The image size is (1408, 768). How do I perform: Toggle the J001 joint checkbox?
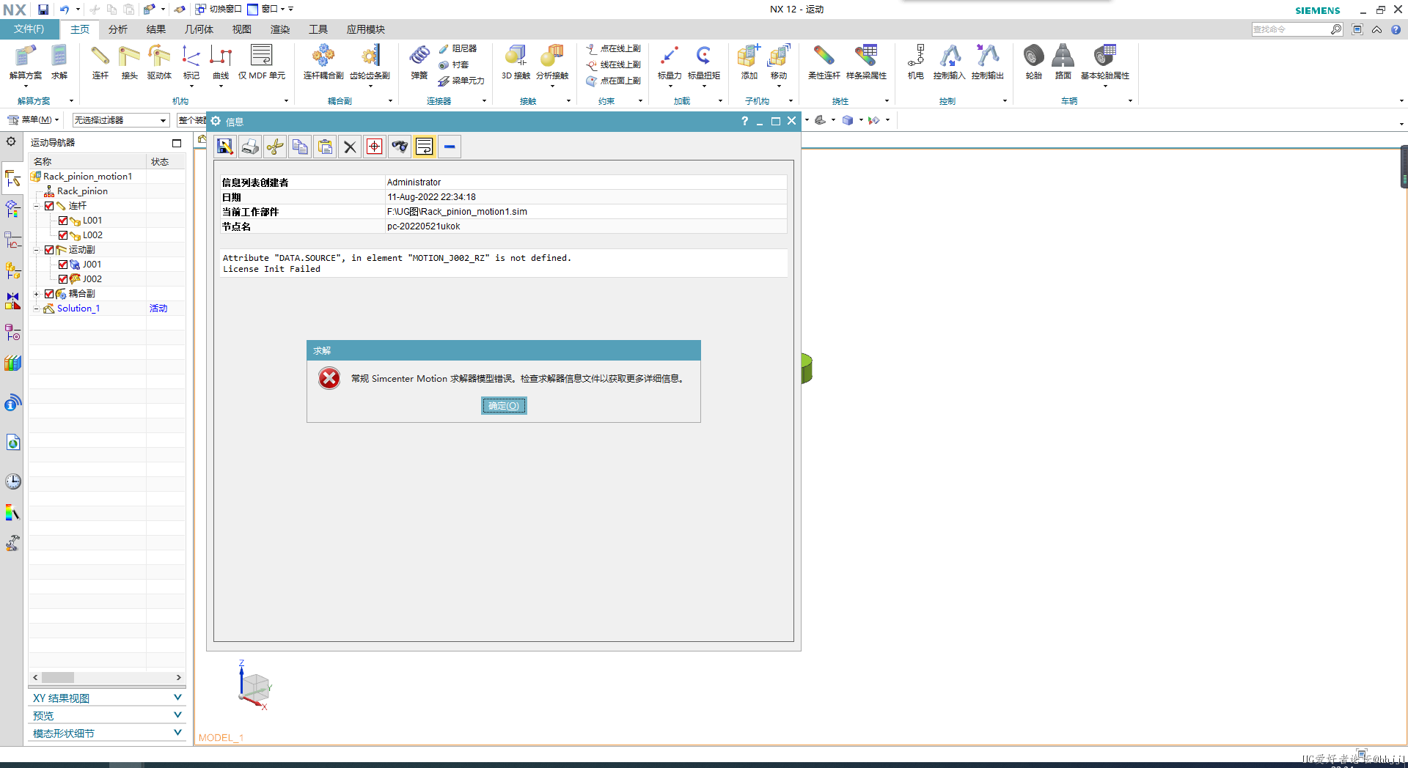click(63, 265)
